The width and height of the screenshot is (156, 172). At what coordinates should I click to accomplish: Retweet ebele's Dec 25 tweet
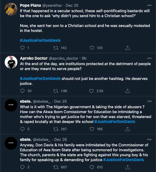click(55, 129)
